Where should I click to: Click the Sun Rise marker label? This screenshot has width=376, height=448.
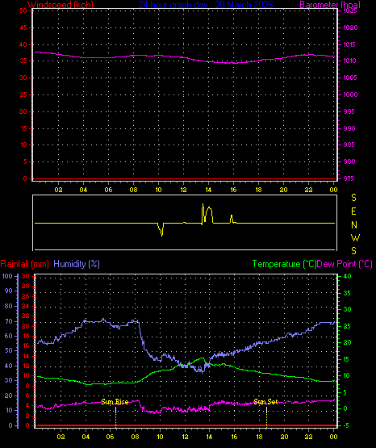(x=115, y=402)
